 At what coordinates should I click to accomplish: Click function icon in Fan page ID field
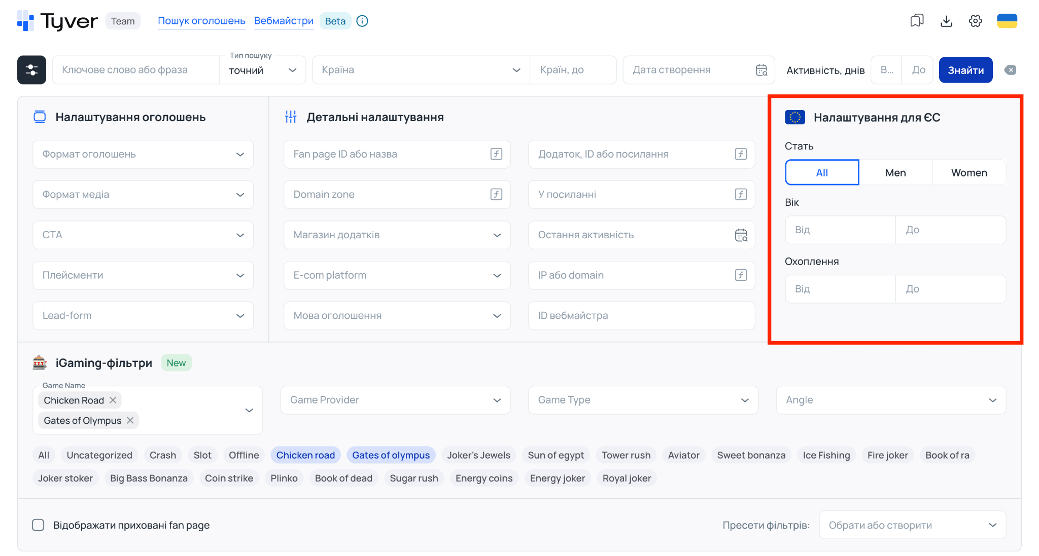click(496, 154)
